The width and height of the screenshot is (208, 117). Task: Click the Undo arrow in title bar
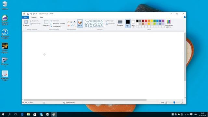coord(31,14)
